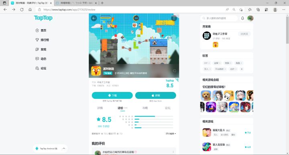
Task: Open more options on my review
Action: click(173, 152)
